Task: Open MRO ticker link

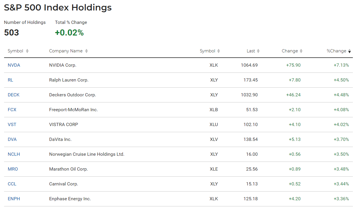Action: coord(13,169)
